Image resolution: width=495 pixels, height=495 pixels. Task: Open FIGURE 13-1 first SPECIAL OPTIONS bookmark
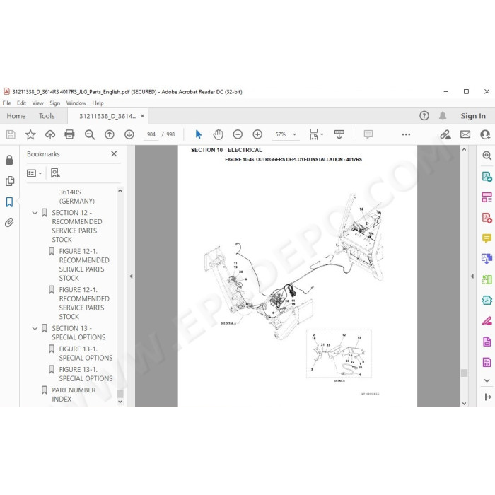[x=86, y=354]
